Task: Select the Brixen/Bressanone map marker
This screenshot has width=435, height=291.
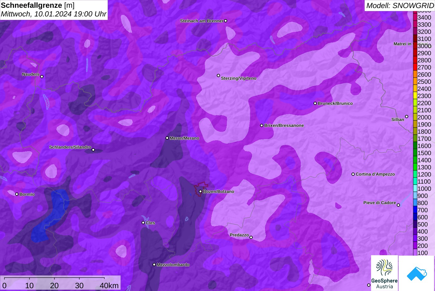Action: [x=262, y=125]
